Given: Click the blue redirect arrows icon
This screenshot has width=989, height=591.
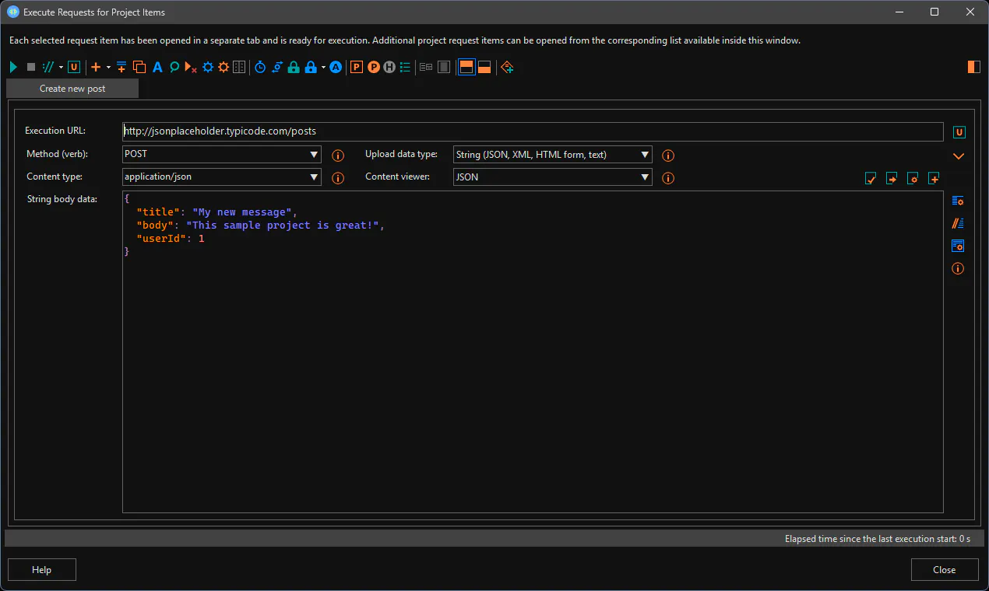Looking at the screenshot, I should pos(276,68).
